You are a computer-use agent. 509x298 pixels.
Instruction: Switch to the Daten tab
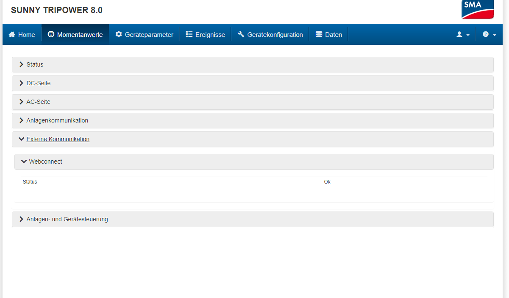328,34
